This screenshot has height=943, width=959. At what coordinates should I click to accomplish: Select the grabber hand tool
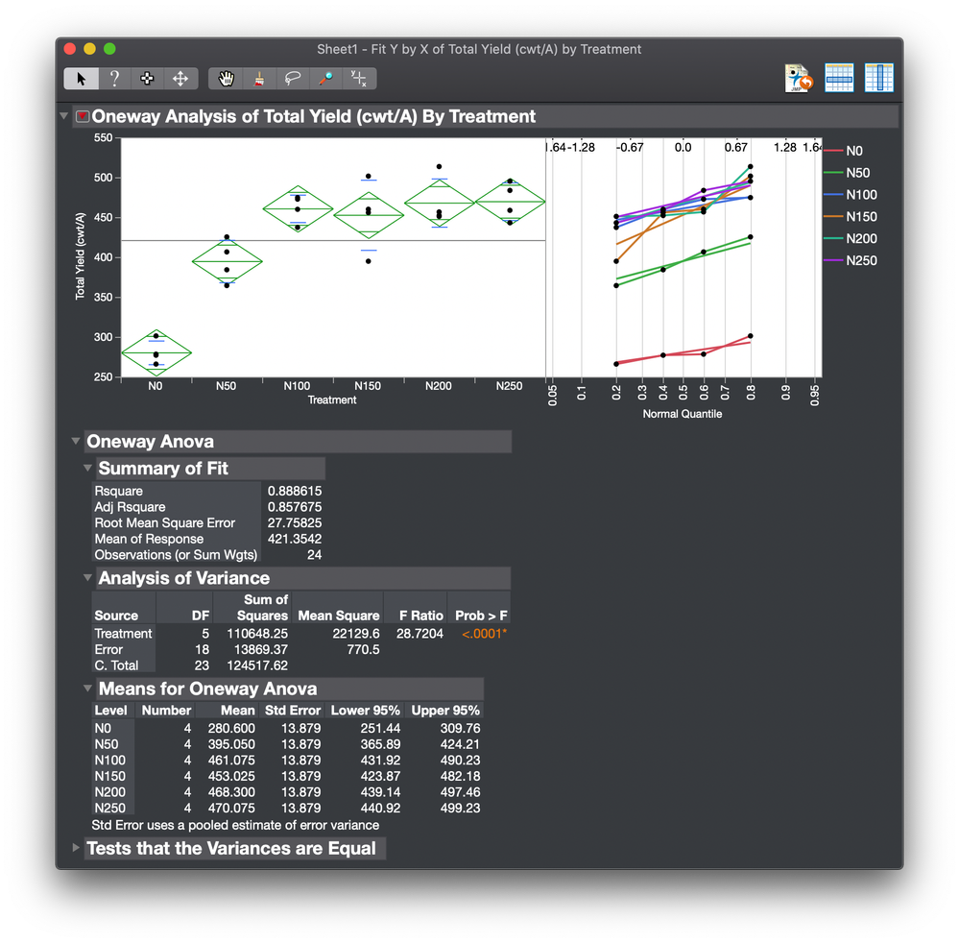point(226,79)
